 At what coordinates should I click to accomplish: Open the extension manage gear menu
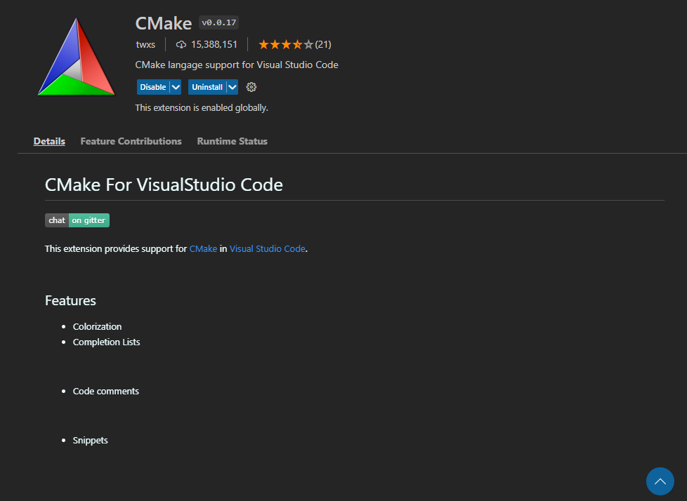pos(251,87)
